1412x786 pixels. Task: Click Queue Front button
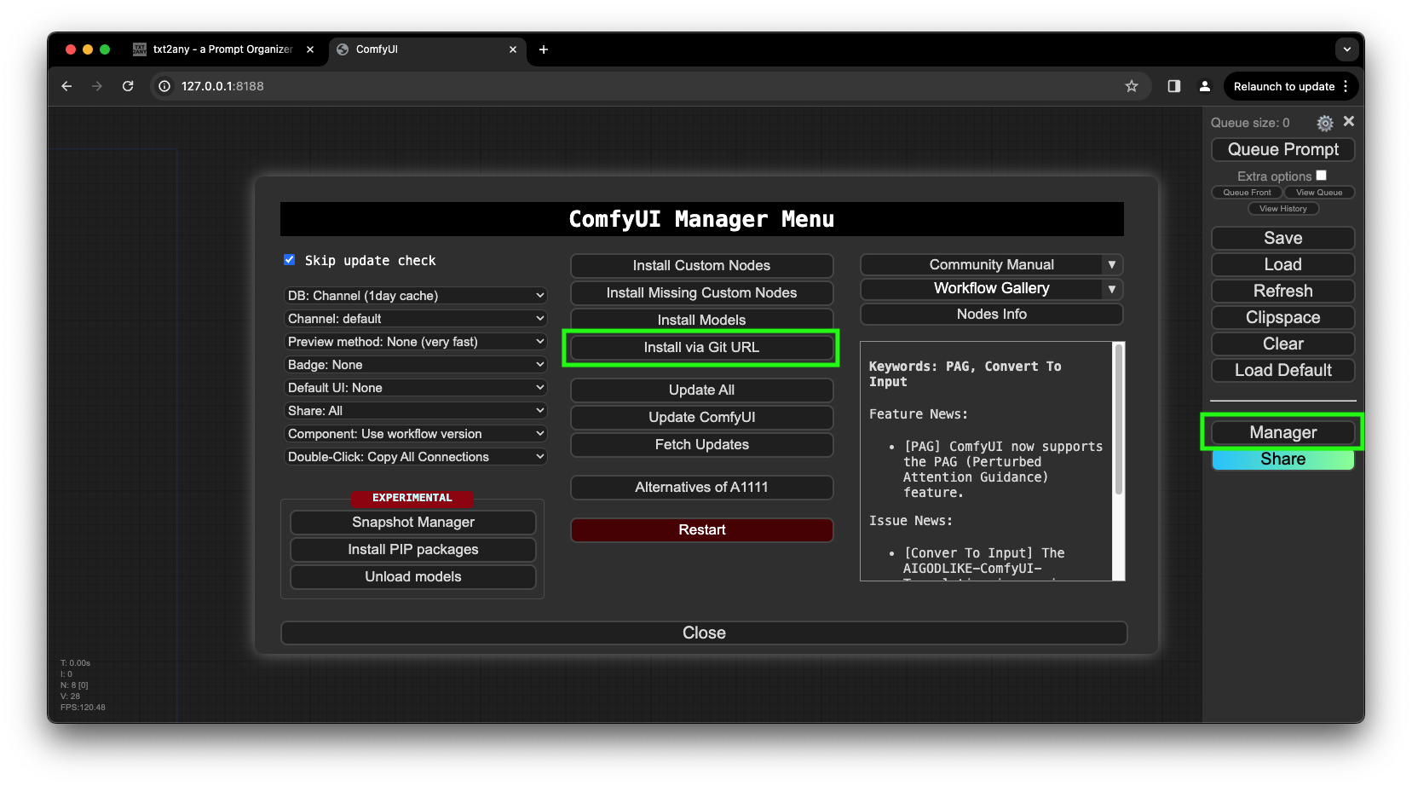[1247, 193]
